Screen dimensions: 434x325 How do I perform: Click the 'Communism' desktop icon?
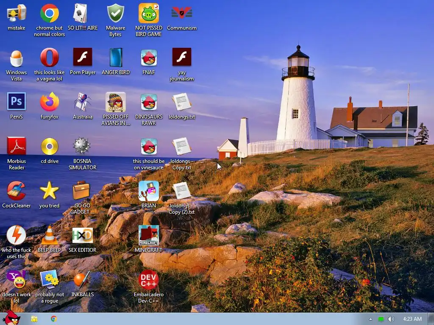pos(181,13)
